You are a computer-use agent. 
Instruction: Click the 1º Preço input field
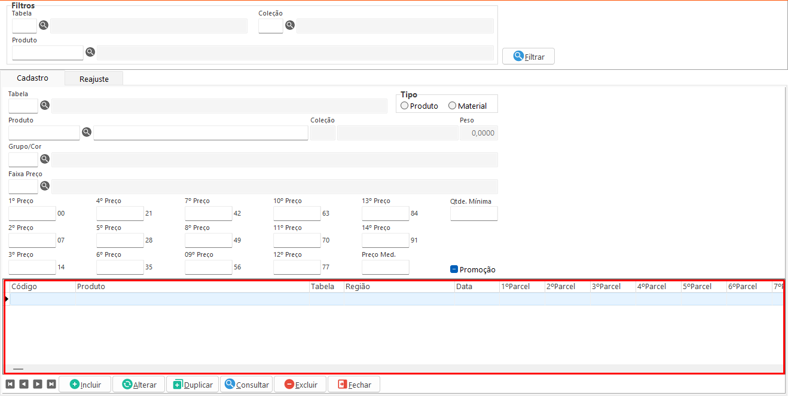[32, 214]
